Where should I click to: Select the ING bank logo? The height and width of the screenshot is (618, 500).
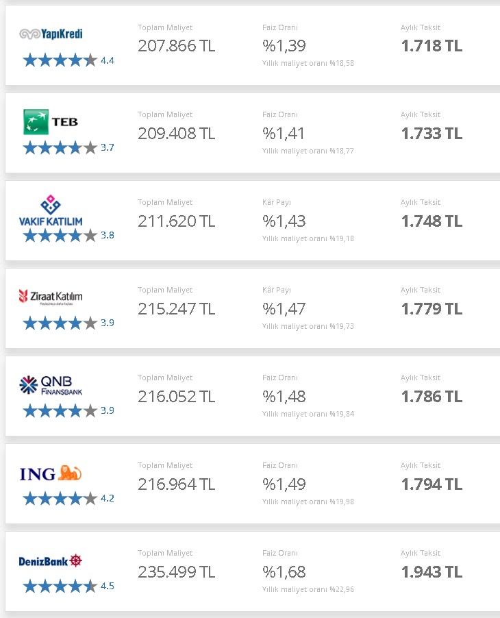51,473
